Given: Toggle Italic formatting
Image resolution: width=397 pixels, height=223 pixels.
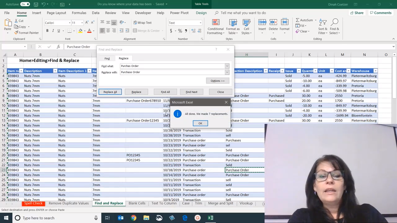Looking at the screenshot, I should pos(53,31).
